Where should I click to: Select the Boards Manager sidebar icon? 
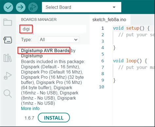pyautogui.click(x=8, y=40)
